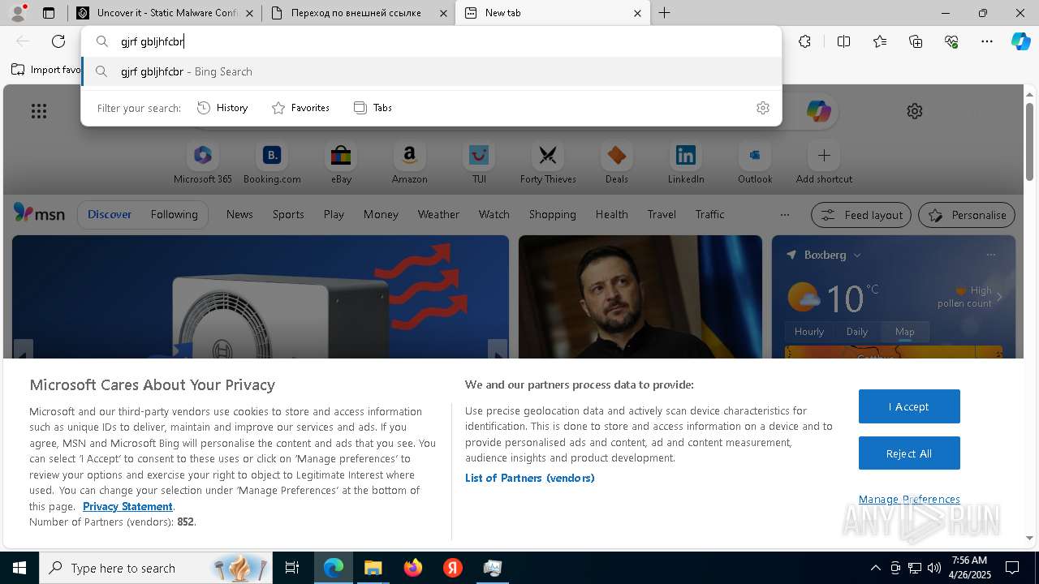The image size is (1039, 584).
Task: Open the News category
Action: coord(239,215)
